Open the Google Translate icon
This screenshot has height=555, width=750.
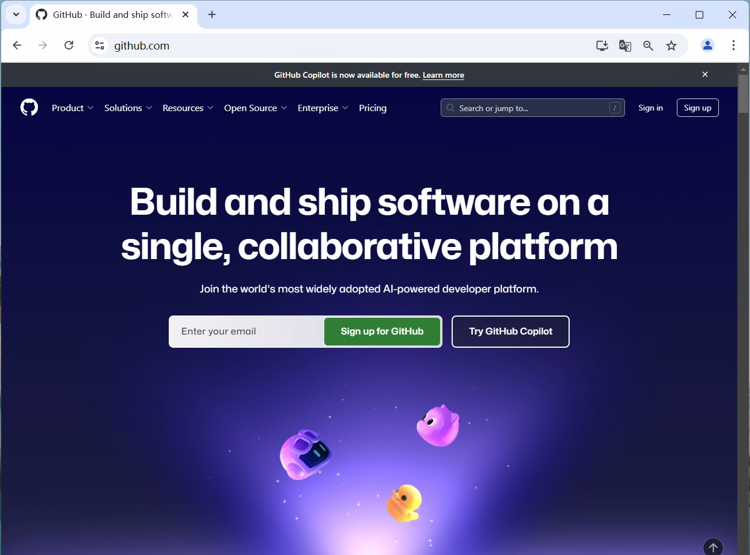[625, 45]
